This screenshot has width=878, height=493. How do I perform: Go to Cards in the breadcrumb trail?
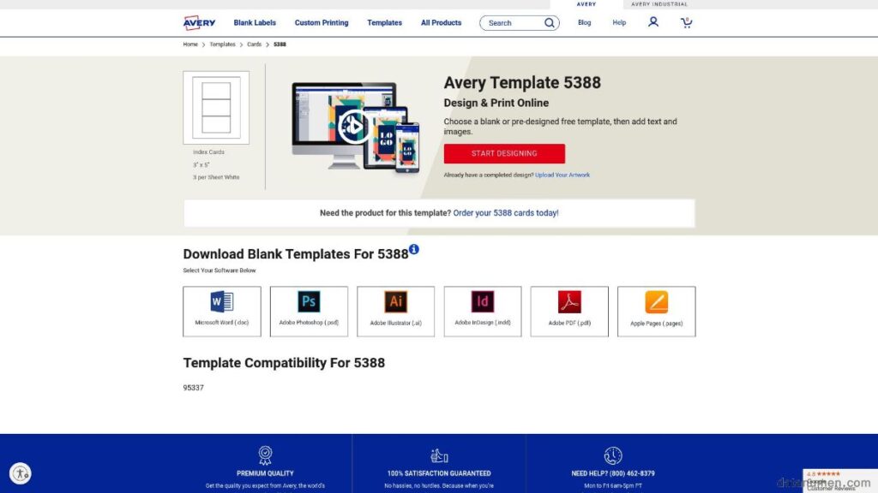[x=254, y=44]
